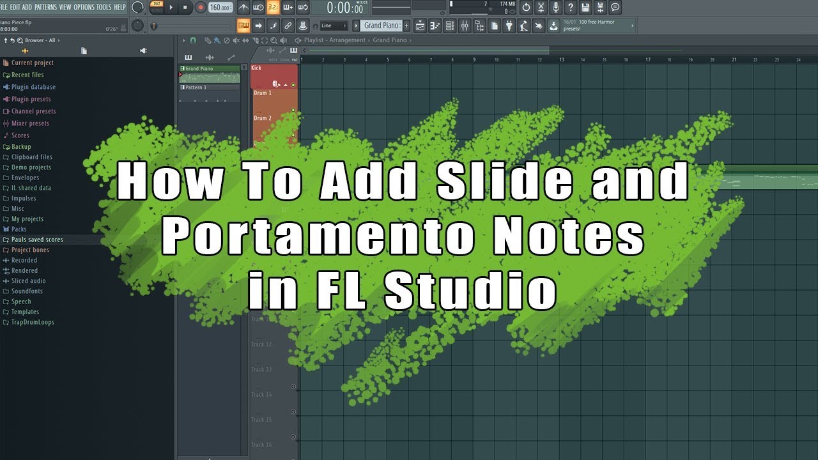Open the TOOLS menu

104,7
